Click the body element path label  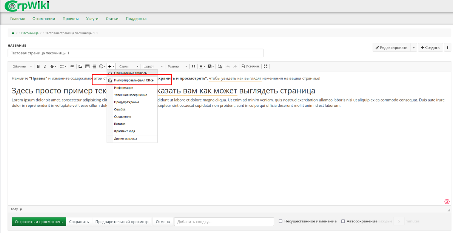[14, 209]
